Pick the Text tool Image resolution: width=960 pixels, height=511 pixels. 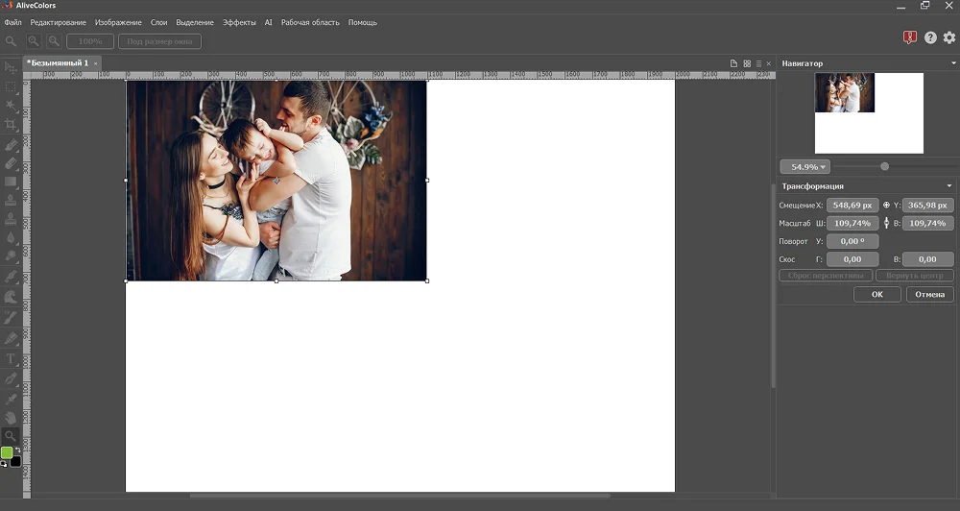(12, 358)
